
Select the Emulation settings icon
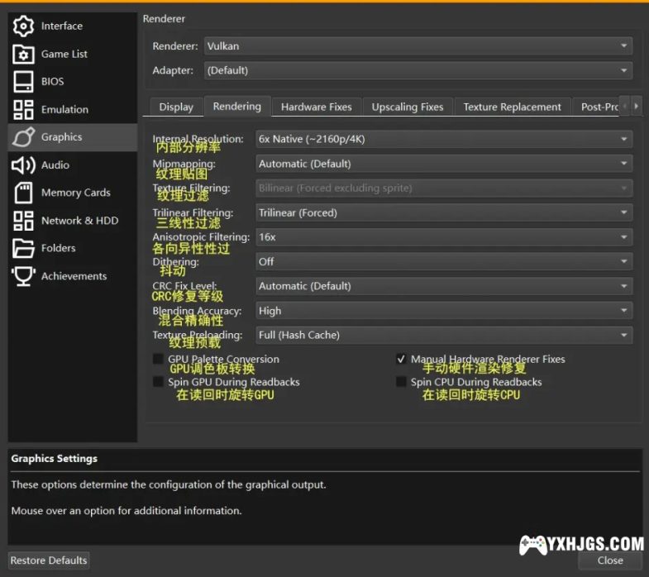pos(23,109)
